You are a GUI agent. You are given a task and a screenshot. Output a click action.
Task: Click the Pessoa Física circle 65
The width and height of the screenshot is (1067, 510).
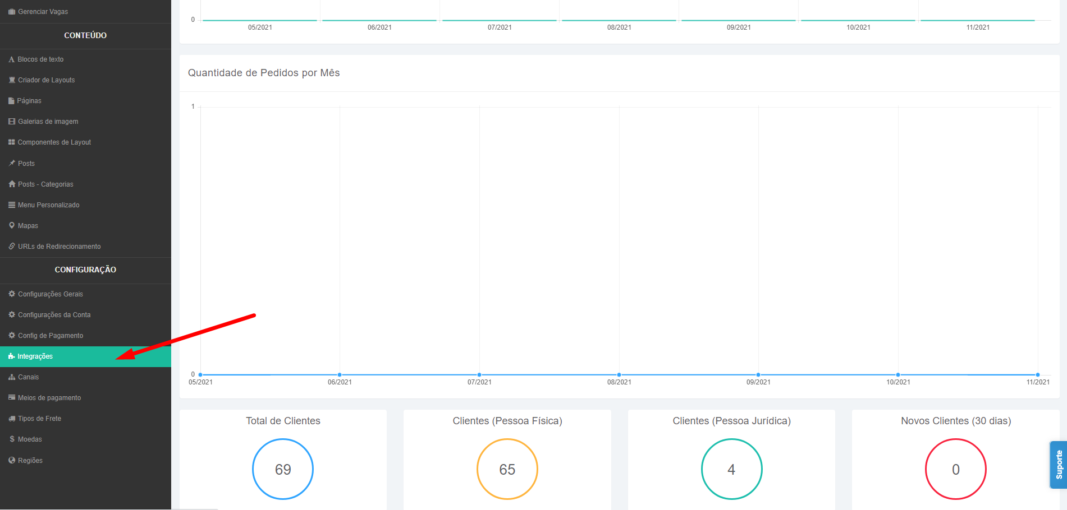507,469
